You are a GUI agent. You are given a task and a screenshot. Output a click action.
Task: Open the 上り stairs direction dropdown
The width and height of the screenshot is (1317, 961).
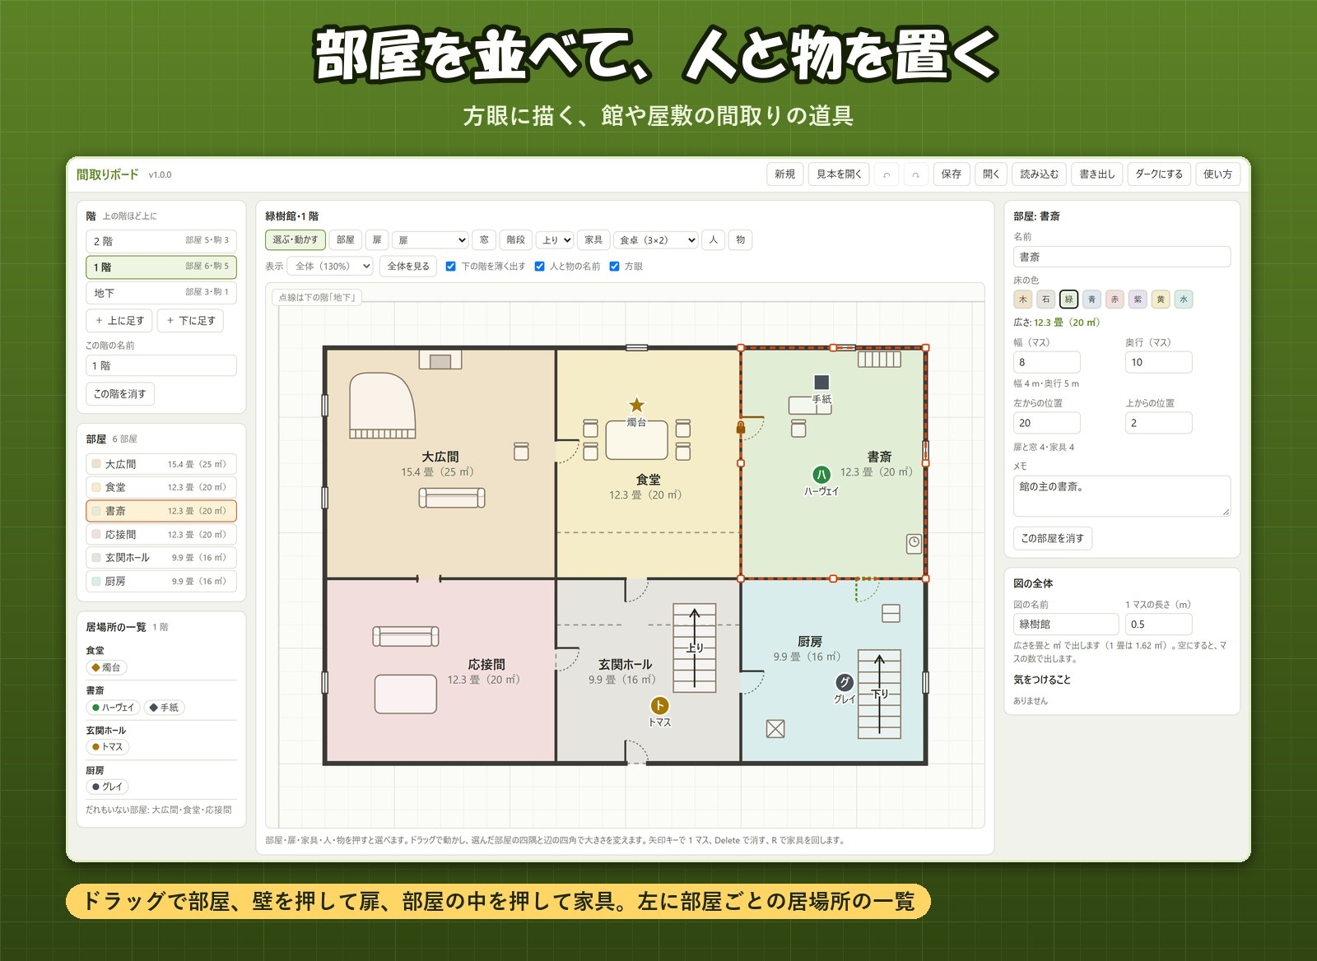coord(556,240)
